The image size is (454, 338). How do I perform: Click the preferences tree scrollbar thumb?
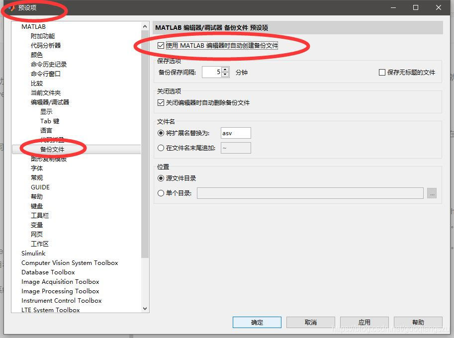[145, 144]
